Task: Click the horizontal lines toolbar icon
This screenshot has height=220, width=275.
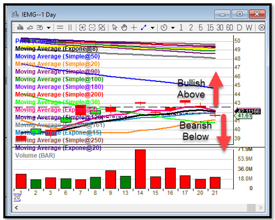Action: point(60,28)
